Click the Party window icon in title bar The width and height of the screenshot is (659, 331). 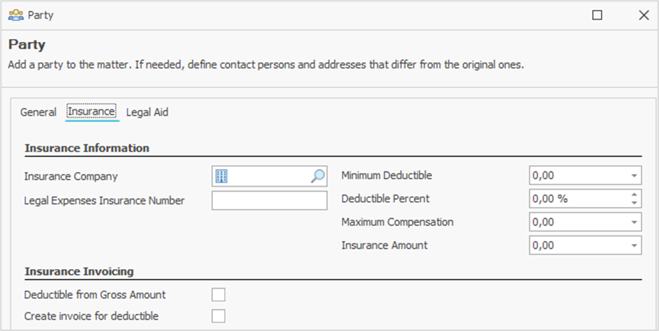15,15
